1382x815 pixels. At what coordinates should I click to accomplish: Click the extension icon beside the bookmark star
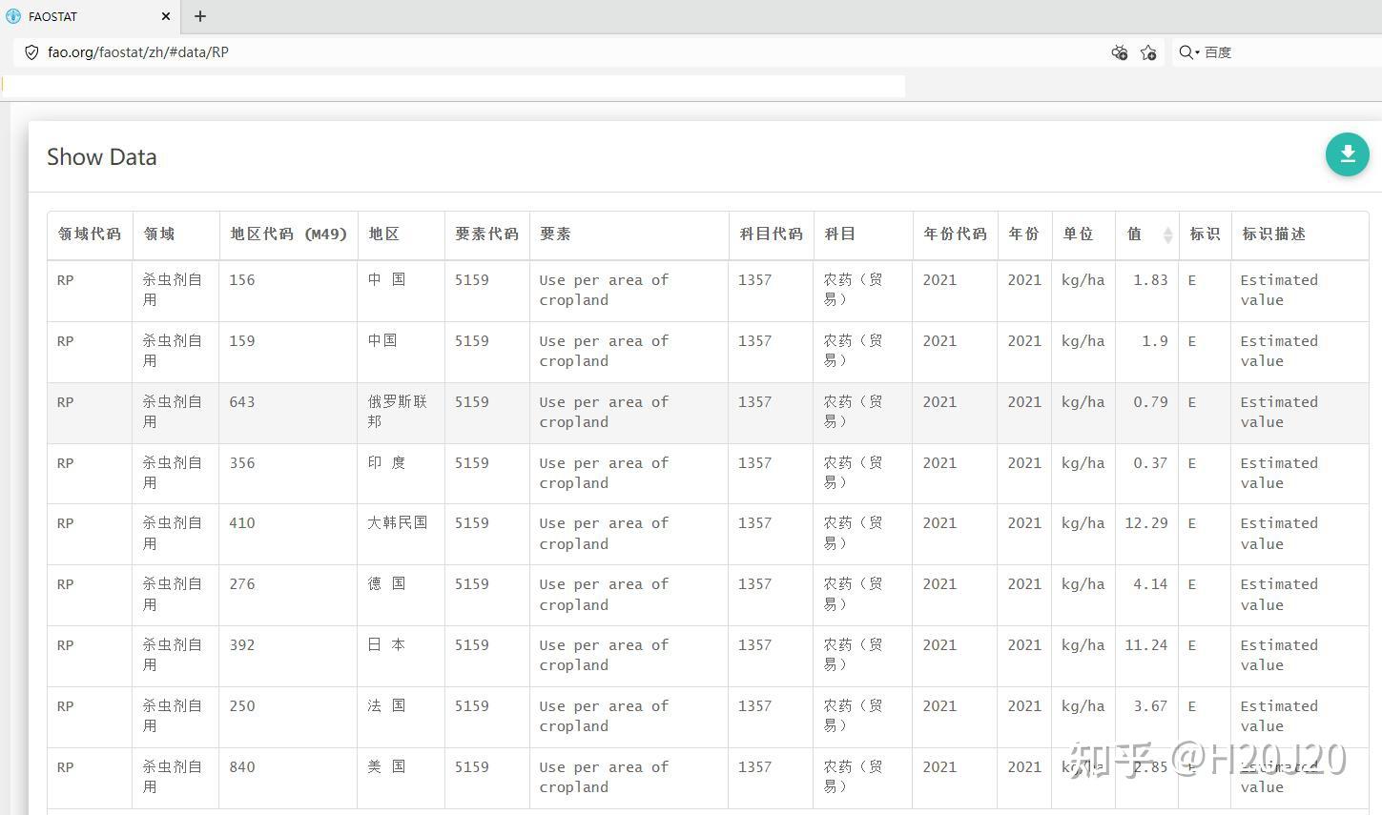click(x=1120, y=52)
